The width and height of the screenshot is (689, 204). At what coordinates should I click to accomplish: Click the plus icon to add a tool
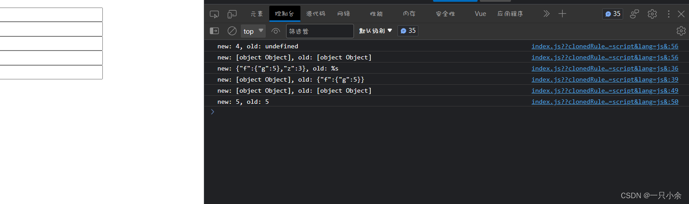click(562, 14)
